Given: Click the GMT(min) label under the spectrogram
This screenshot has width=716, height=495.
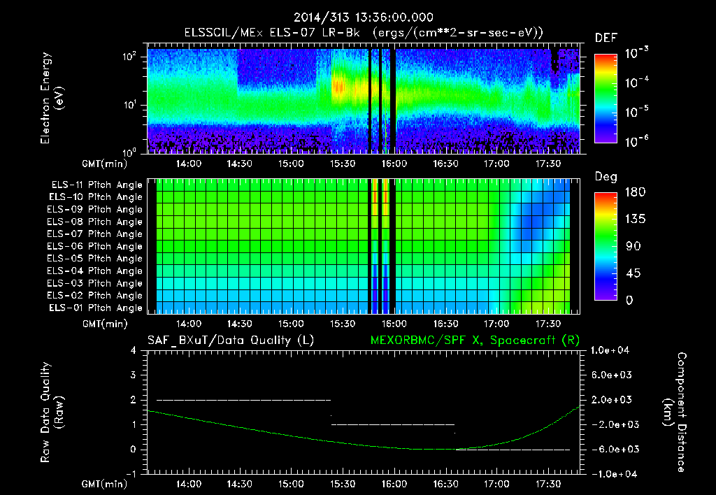Looking at the screenshot, I should click(x=105, y=164).
